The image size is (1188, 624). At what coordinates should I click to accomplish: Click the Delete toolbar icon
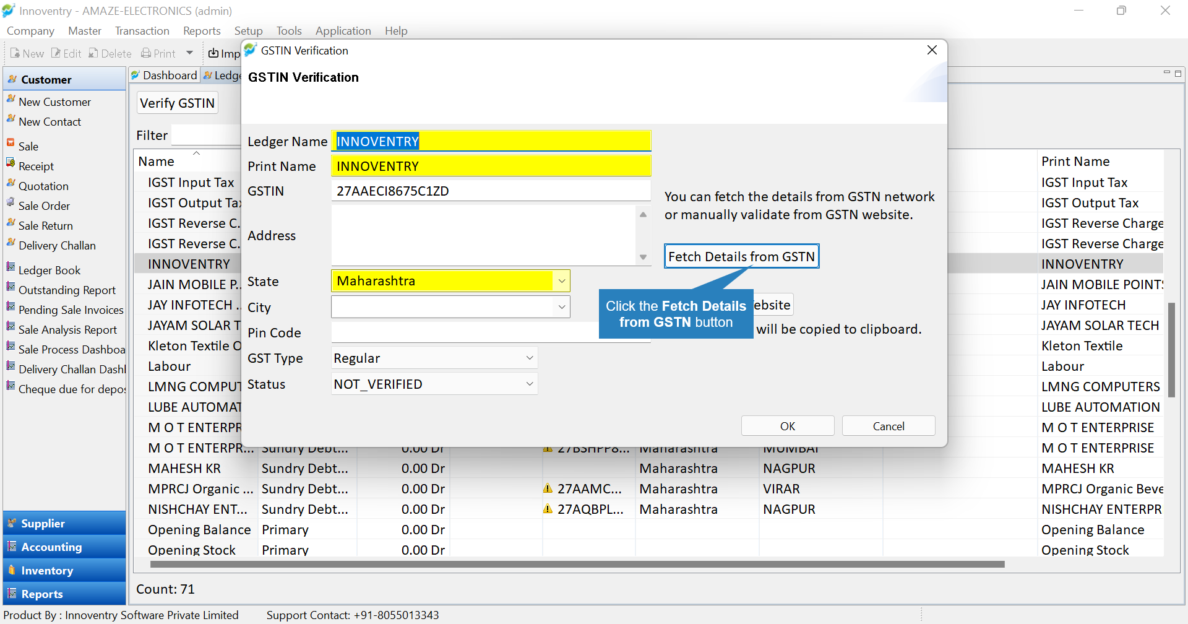93,53
